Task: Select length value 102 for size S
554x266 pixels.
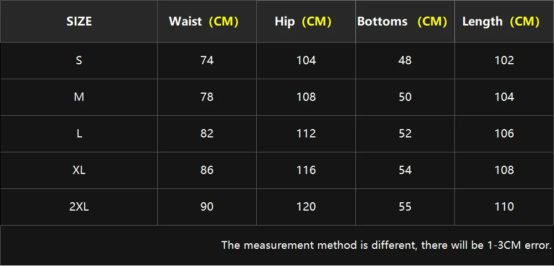Action: click(x=504, y=60)
